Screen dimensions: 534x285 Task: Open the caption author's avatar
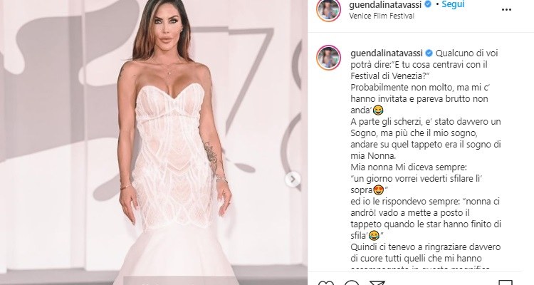pyautogui.click(x=329, y=58)
